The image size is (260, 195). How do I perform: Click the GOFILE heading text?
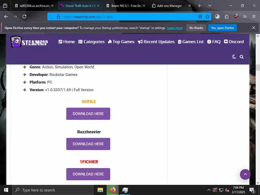(89, 102)
